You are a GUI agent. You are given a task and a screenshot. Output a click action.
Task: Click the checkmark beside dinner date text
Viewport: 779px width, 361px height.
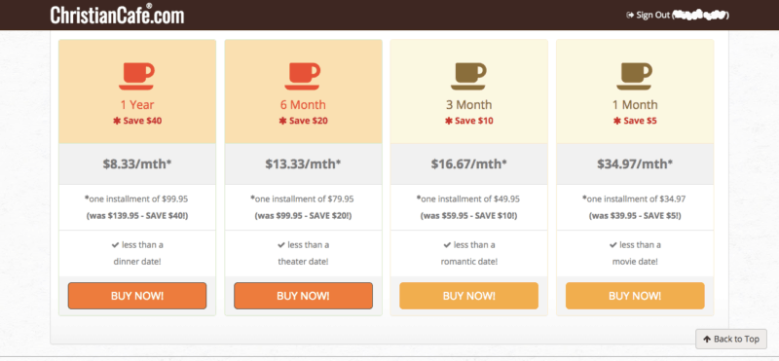click(x=115, y=245)
